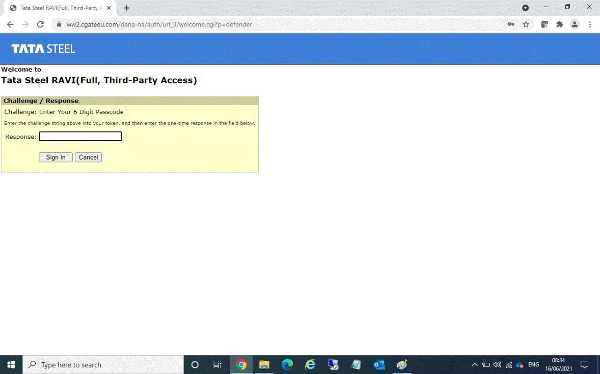The height and width of the screenshot is (374, 600).
Task: Open Remote Desktop taskbar icon
Action: (333, 365)
